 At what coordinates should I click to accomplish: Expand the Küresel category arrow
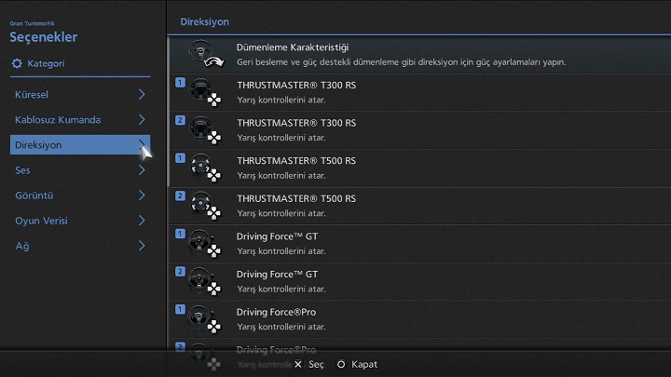point(142,95)
